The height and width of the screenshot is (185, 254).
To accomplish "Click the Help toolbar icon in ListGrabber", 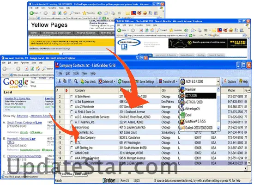I will [x=243, y=81].
